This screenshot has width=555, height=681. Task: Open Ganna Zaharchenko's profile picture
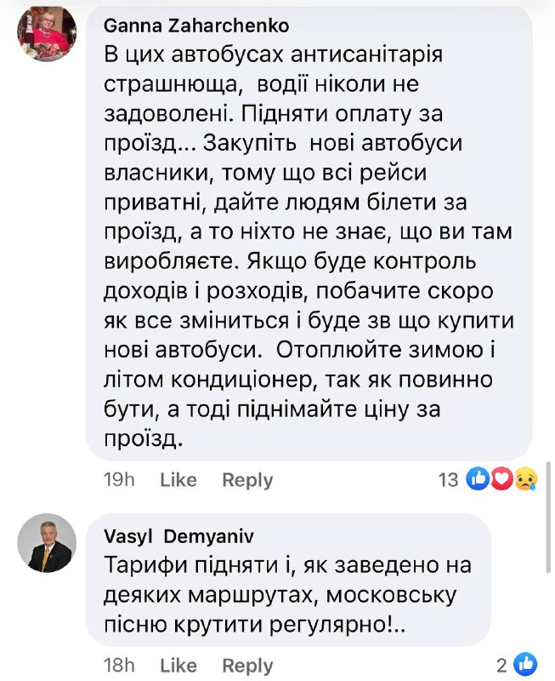(45, 34)
